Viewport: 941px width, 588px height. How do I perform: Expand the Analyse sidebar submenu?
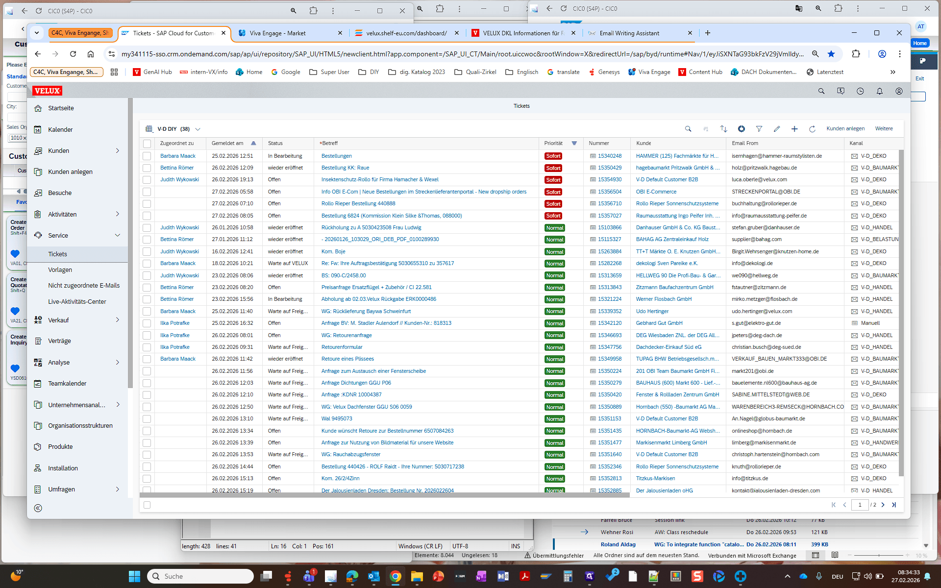tap(118, 363)
